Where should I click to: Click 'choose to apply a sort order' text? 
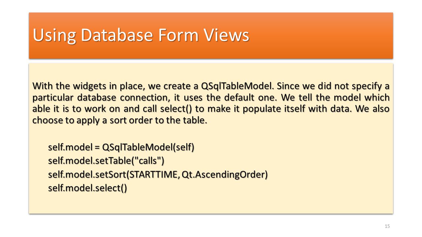click(x=97, y=120)
